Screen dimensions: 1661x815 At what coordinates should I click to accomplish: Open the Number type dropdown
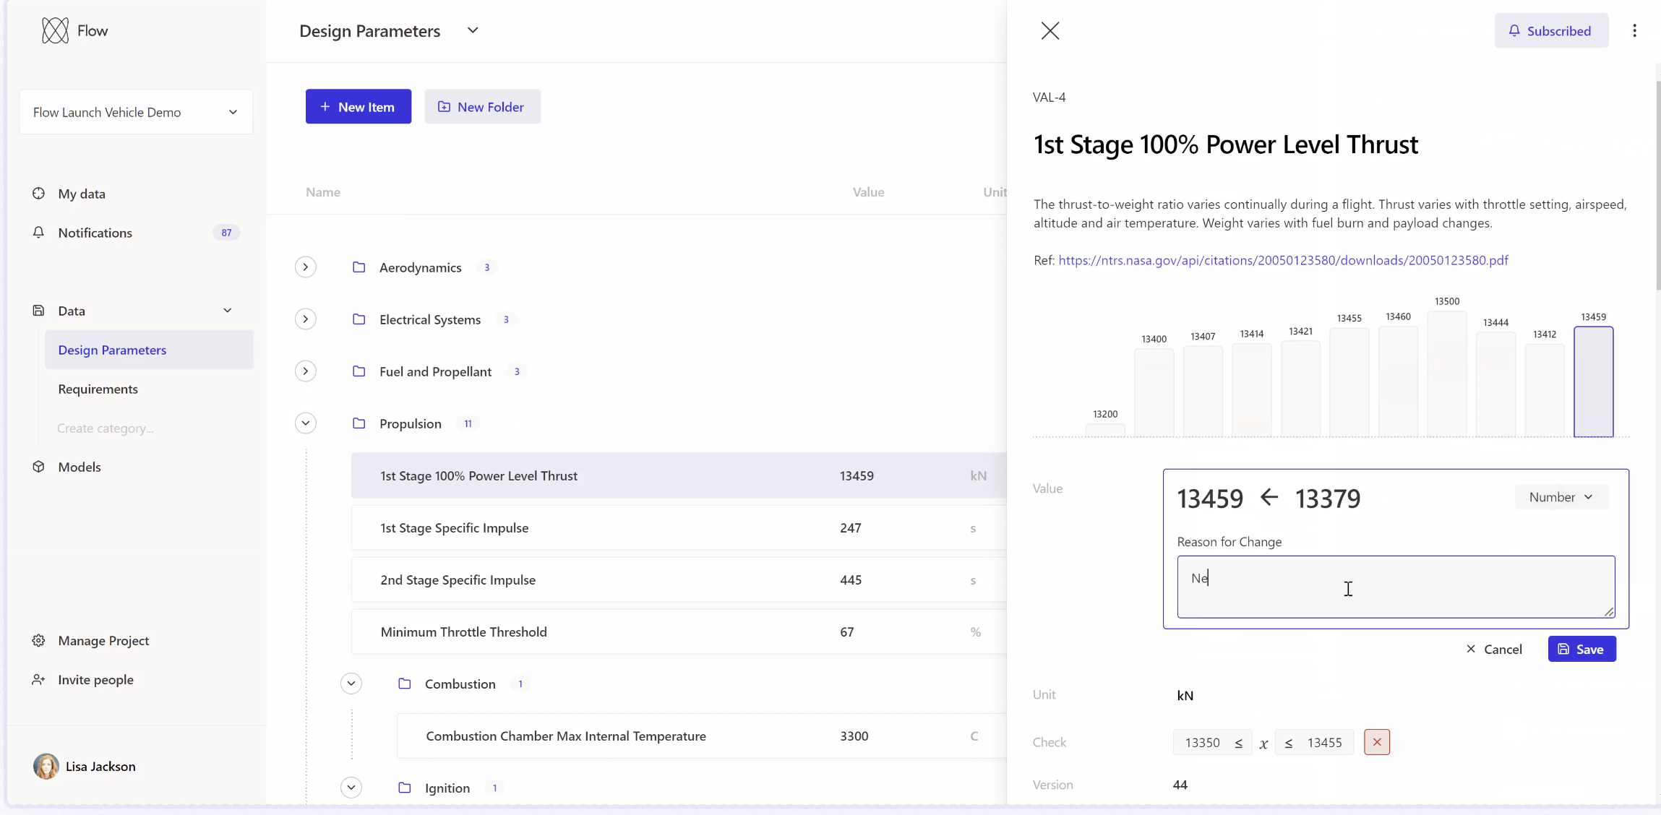tap(1561, 497)
